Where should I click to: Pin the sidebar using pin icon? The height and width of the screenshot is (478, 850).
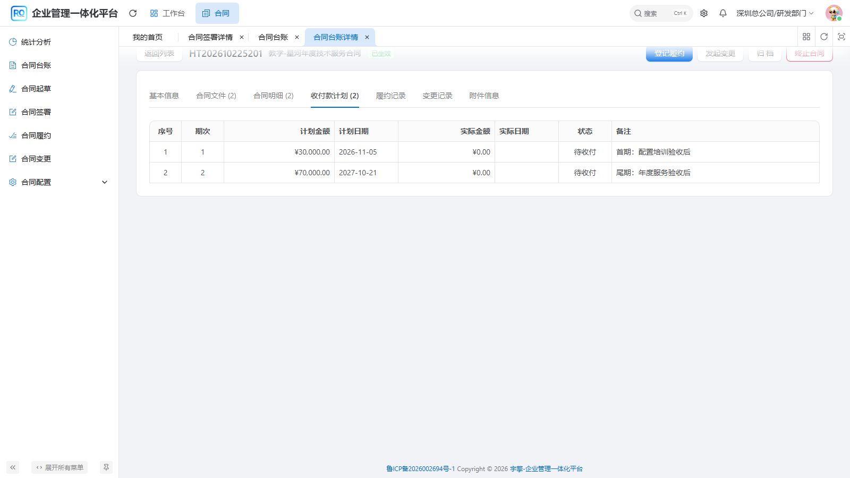106,467
